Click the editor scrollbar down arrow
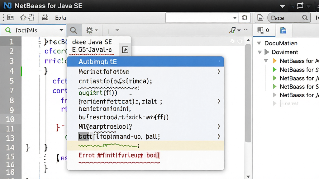 coord(248,177)
